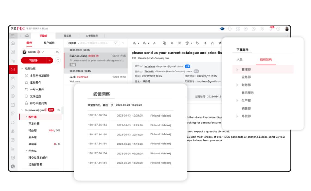Click the headset support icon in top bar
Image resolution: width=311 pixels, height=191 pixels.
pos(230,29)
